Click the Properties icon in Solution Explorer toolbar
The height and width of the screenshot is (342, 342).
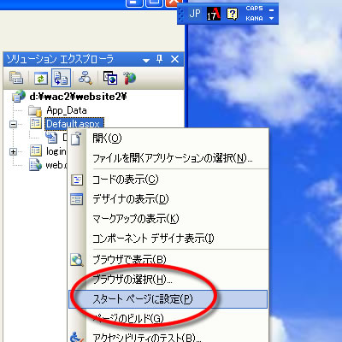[16, 78]
